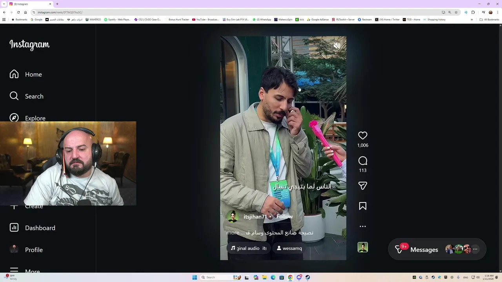Open YouTube Broadcast bookmark
This screenshot has width=502, height=282.
coord(206,20)
